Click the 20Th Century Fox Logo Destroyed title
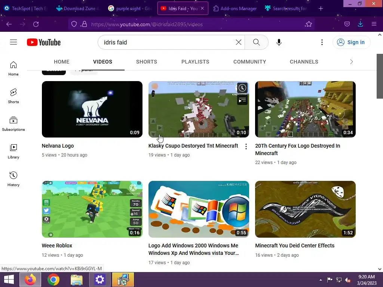The width and height of the screenshot is (383, 287). 297,149
